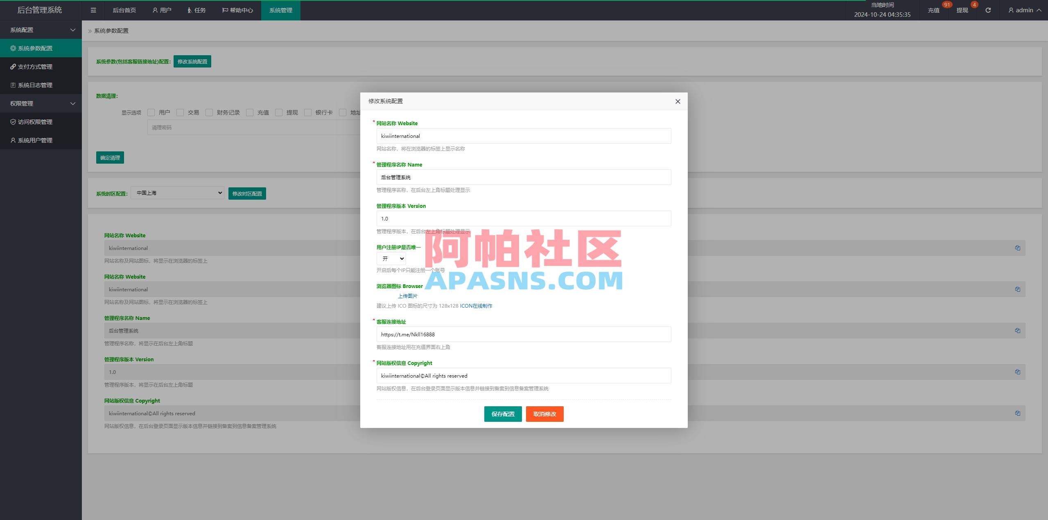Screen dimensions: 1048x520
Task: Check the 用户 checkbox in 数据清理
Action: click(x=151, y=112)
